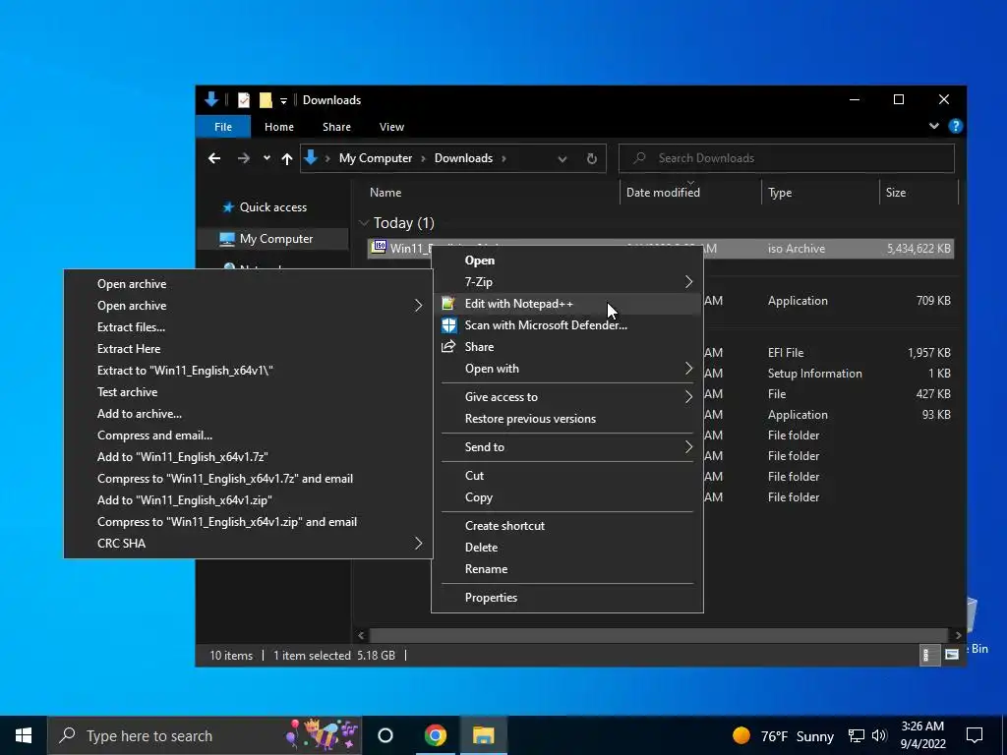Screen dimensions: 1007x755
Task: Choose Extract Here in 7-Zip menu
Action: pyautogui.click(x=248, y=349)
